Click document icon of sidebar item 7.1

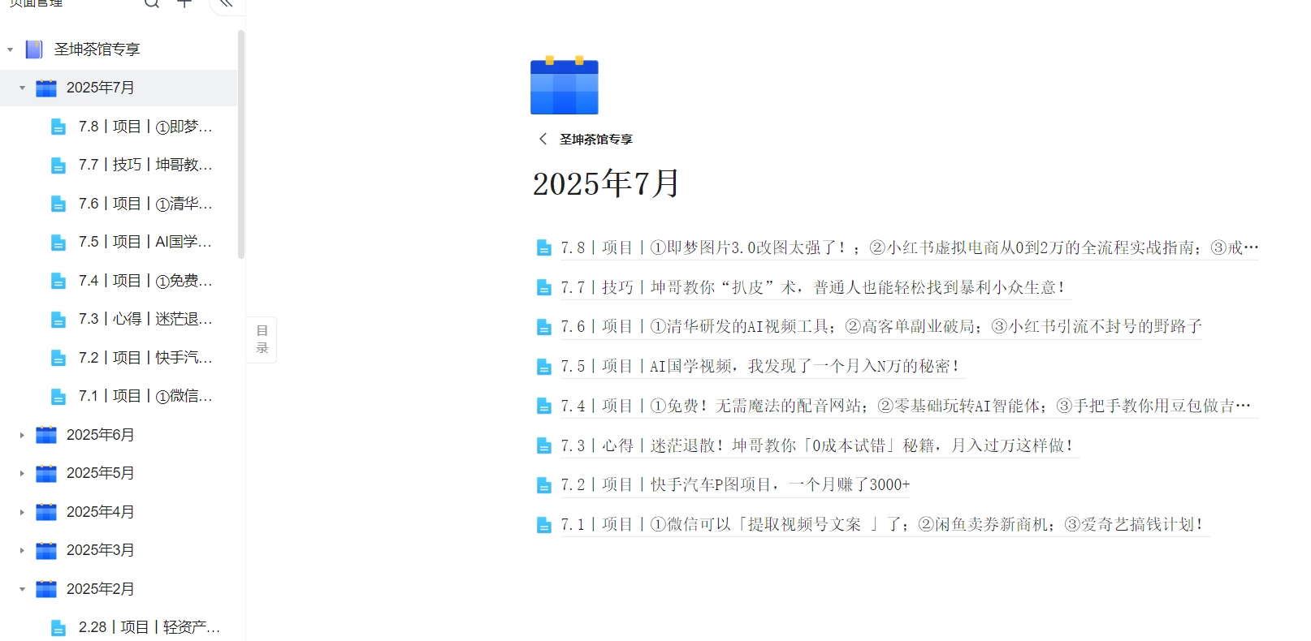(x=58, y=397)
